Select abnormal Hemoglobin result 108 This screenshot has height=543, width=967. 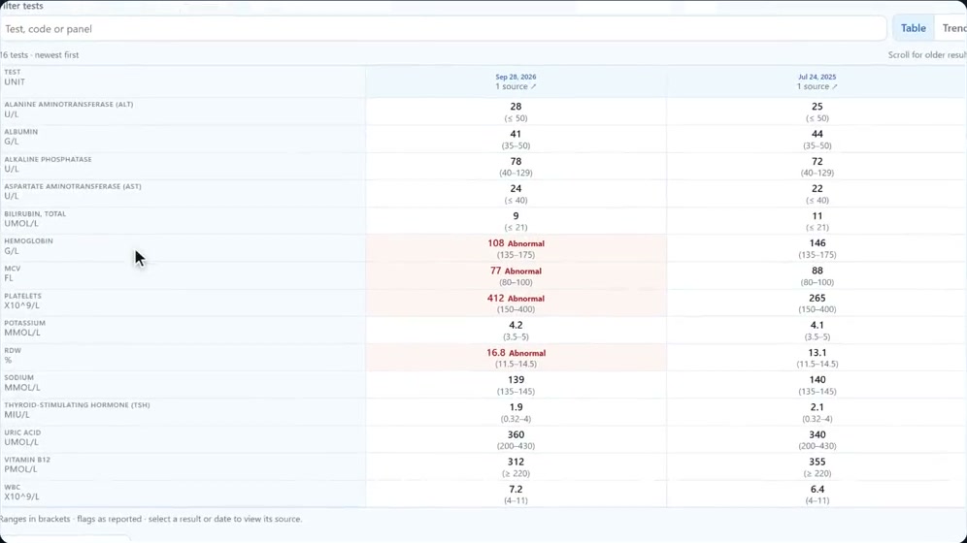[496, 243]
